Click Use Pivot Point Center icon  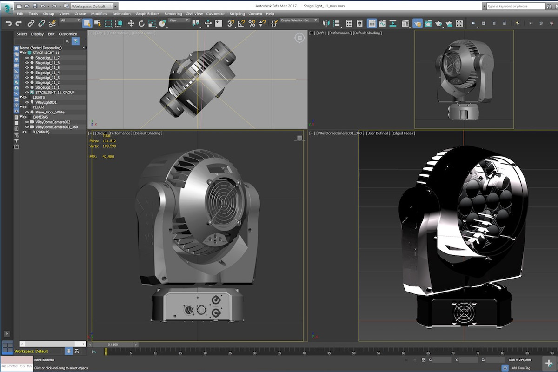pos(196,23)
